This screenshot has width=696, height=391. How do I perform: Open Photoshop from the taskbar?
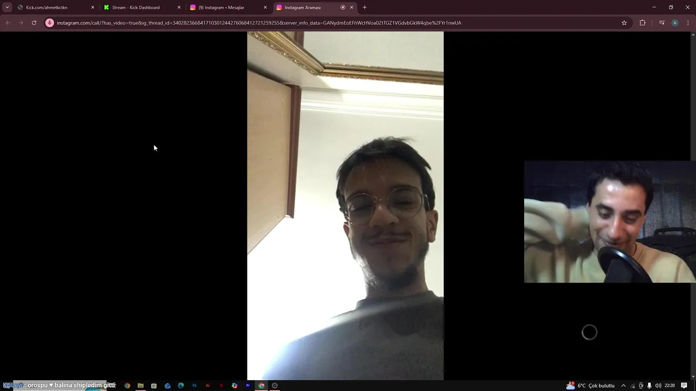[194, 386]
